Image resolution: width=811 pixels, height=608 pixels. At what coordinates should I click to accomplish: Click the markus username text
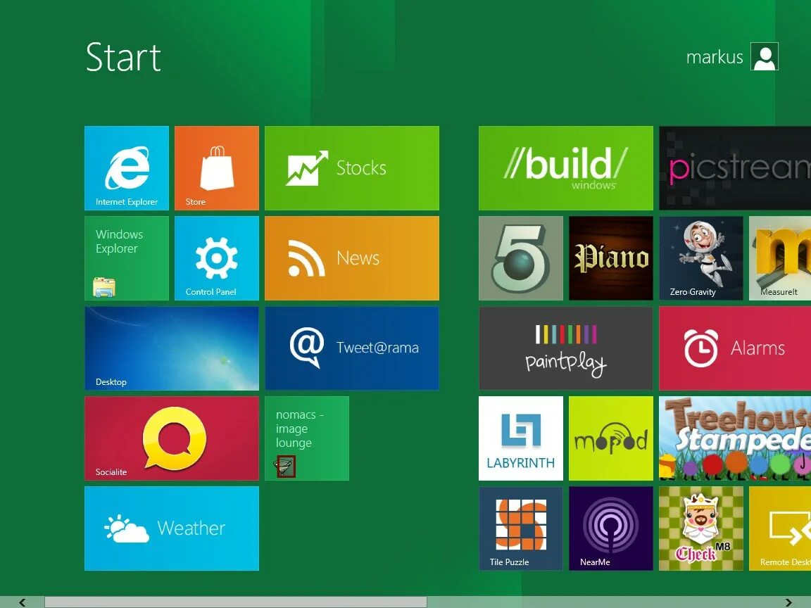coord(715,57)
